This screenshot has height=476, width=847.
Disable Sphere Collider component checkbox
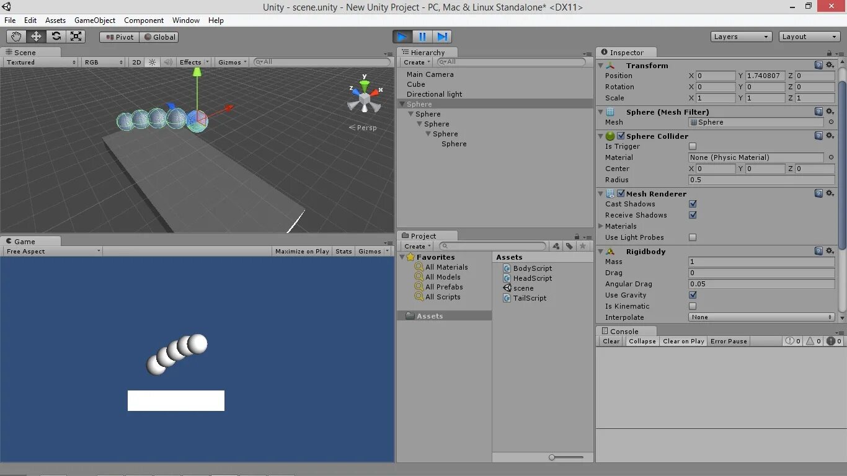click(x=621, y=136)
